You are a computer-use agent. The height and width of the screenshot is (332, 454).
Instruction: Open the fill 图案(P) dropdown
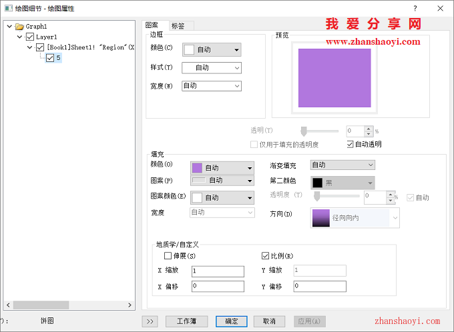pyautogui.click(x=222, y=181)
